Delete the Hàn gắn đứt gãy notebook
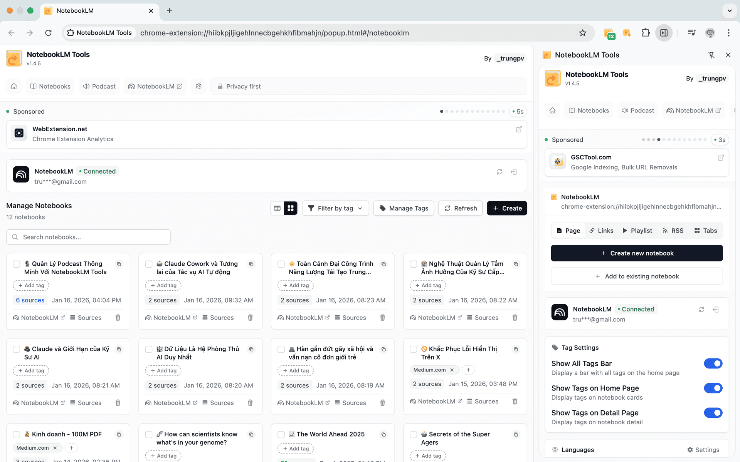 (382, 403)
